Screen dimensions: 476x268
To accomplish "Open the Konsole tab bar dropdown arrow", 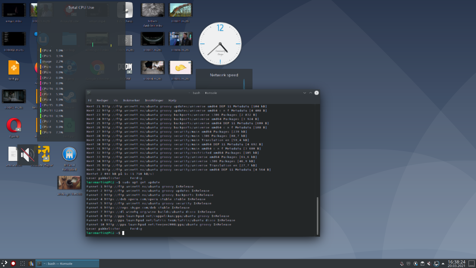I will tap(305, 93).
